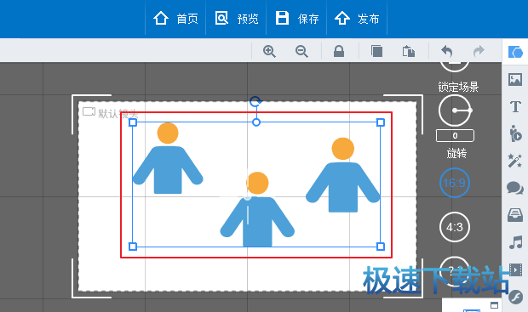Image resolution: width=528 pixels, height=312 pixels.
Task: Click the paste clipboard icon
Action: [x=409, y=52]
